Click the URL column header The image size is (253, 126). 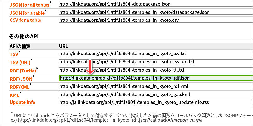(64, 46)
